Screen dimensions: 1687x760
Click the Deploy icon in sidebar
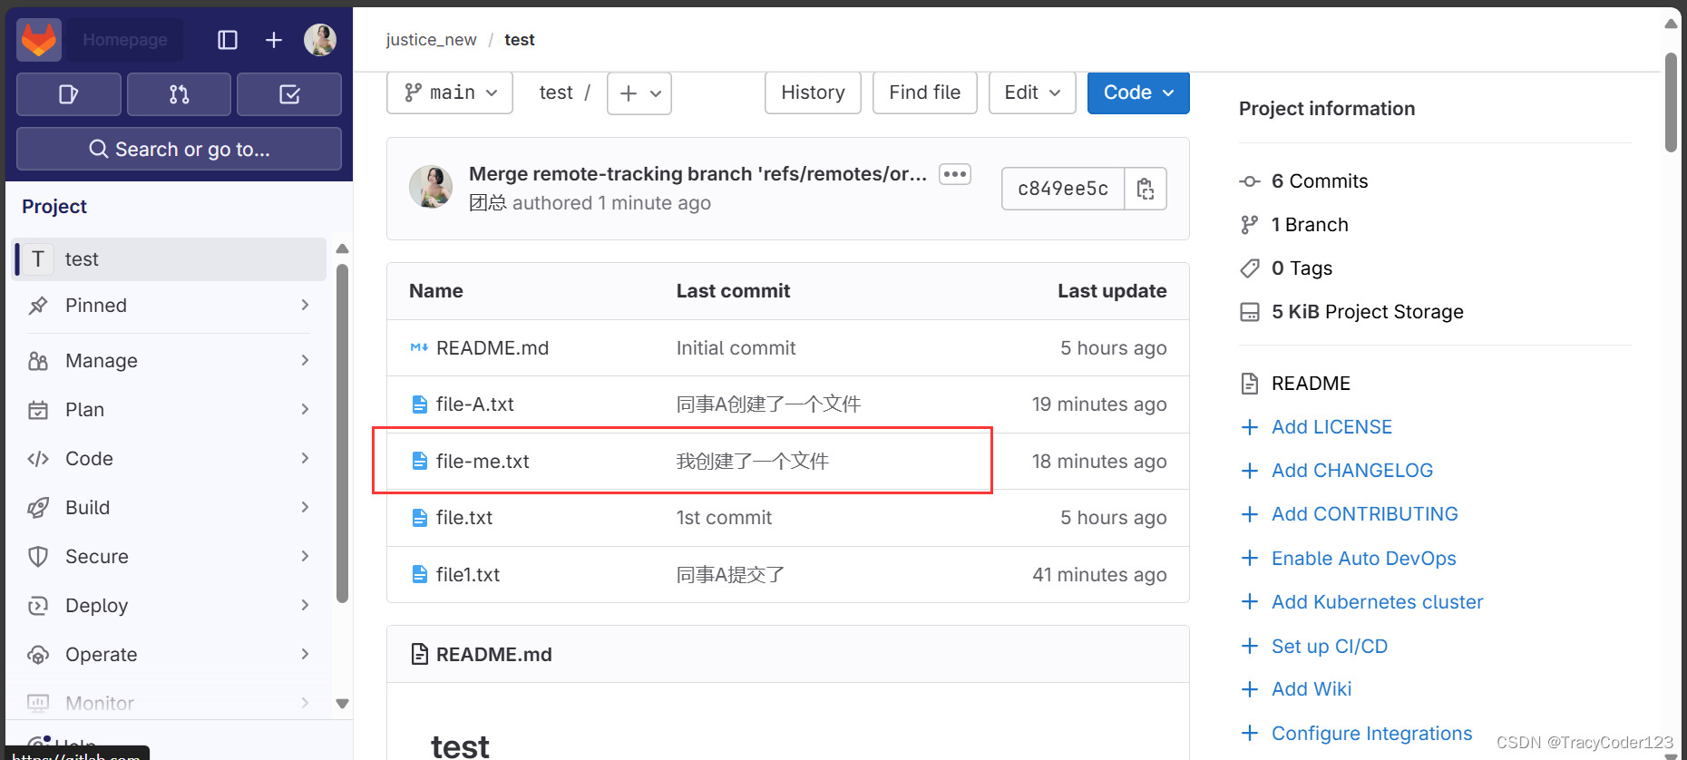(x=38, y=606)
